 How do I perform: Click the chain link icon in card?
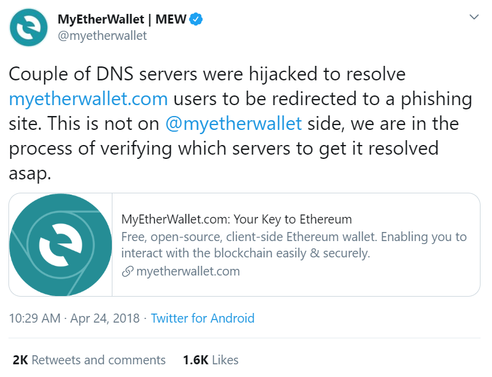tap(127, 271)
